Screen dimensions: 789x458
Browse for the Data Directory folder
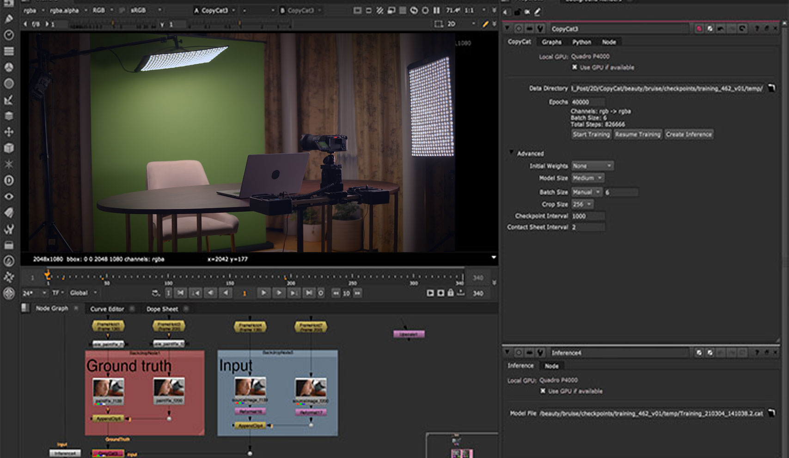pyautogui.click(x=771, y=88)
